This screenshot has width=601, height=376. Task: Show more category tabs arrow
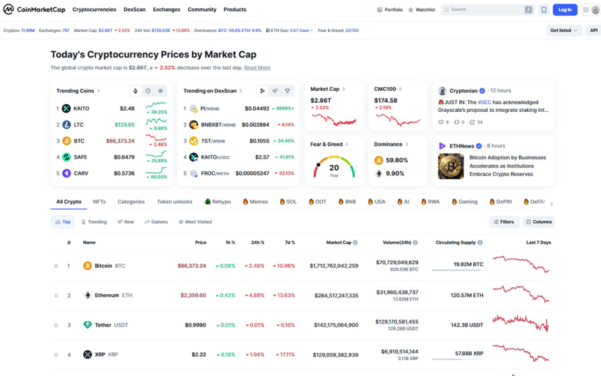click(551, 204)
